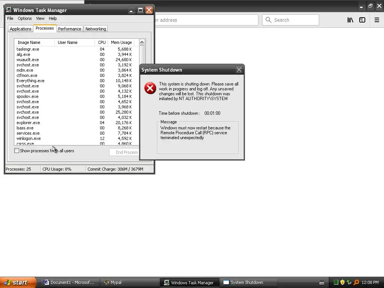Image resolution: width=384 pixels, height=288 pixels.
Task: Open the Help menu in Task Manager
Action: click(x=52, y=18)
